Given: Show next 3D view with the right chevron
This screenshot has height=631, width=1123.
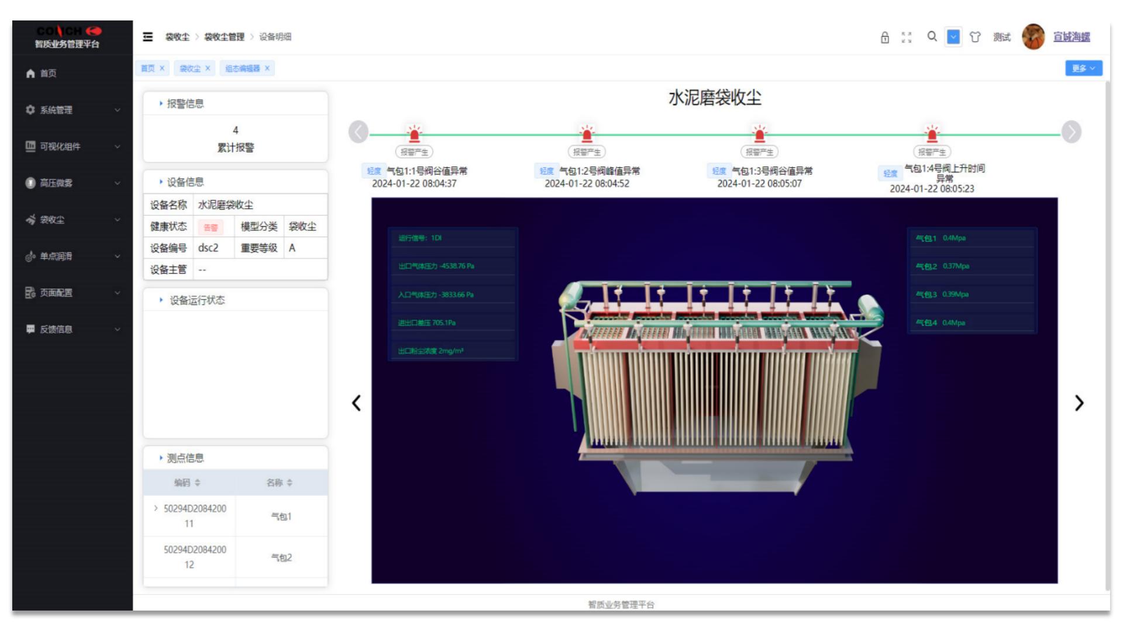Looking at the screenshot, I should click(x=1079, y=403).
